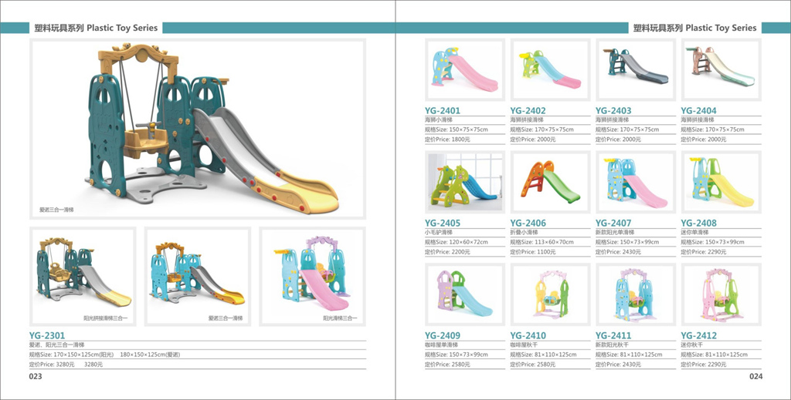Click the YG-2406 product code text
791x400 pixels.
528,224
